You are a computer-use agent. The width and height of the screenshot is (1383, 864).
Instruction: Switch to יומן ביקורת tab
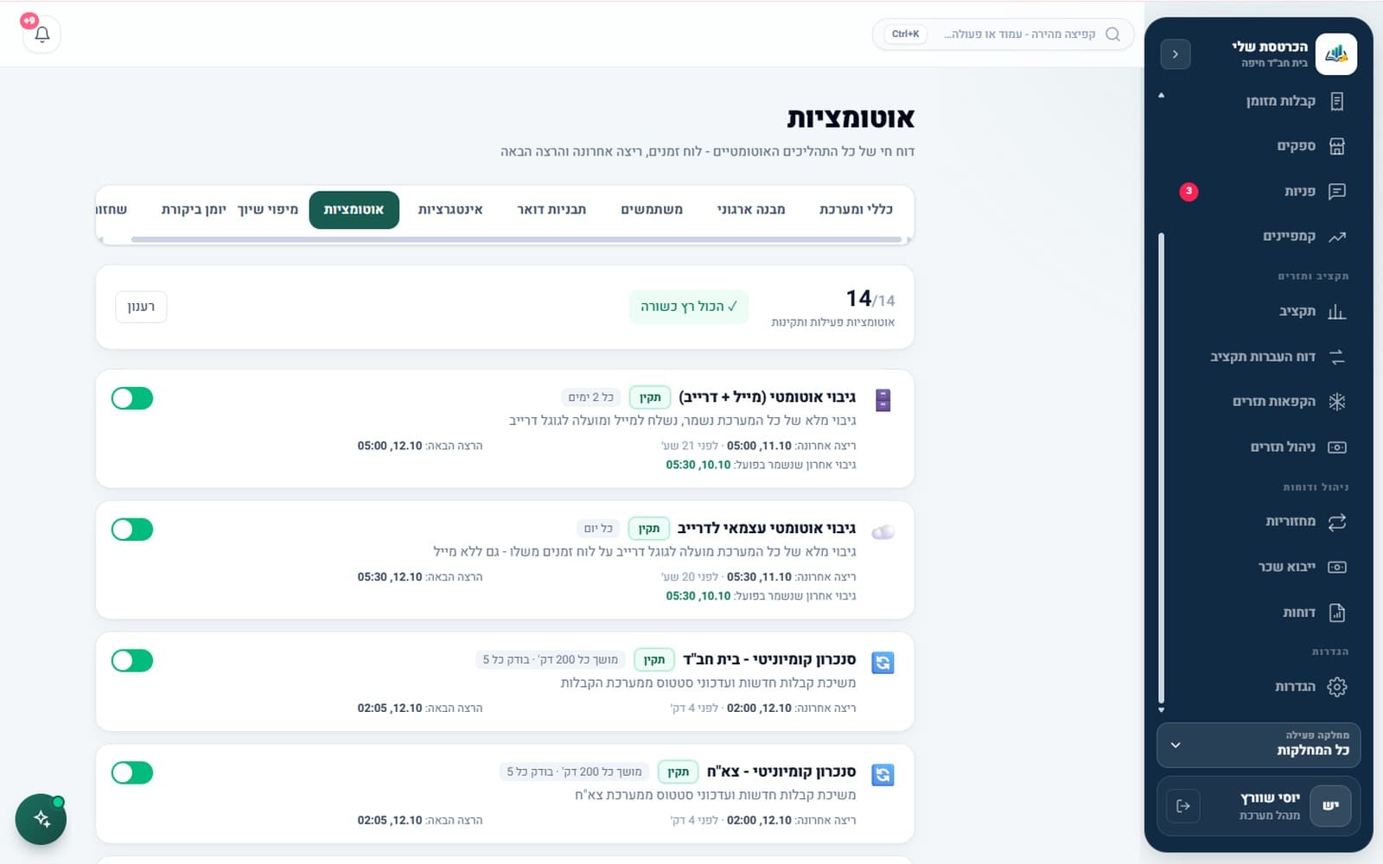click(194, 209)
